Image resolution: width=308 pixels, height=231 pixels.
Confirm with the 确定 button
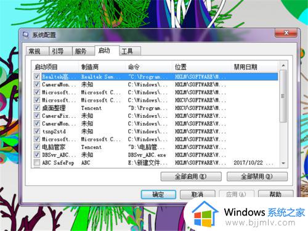click(x=158, y=194)
